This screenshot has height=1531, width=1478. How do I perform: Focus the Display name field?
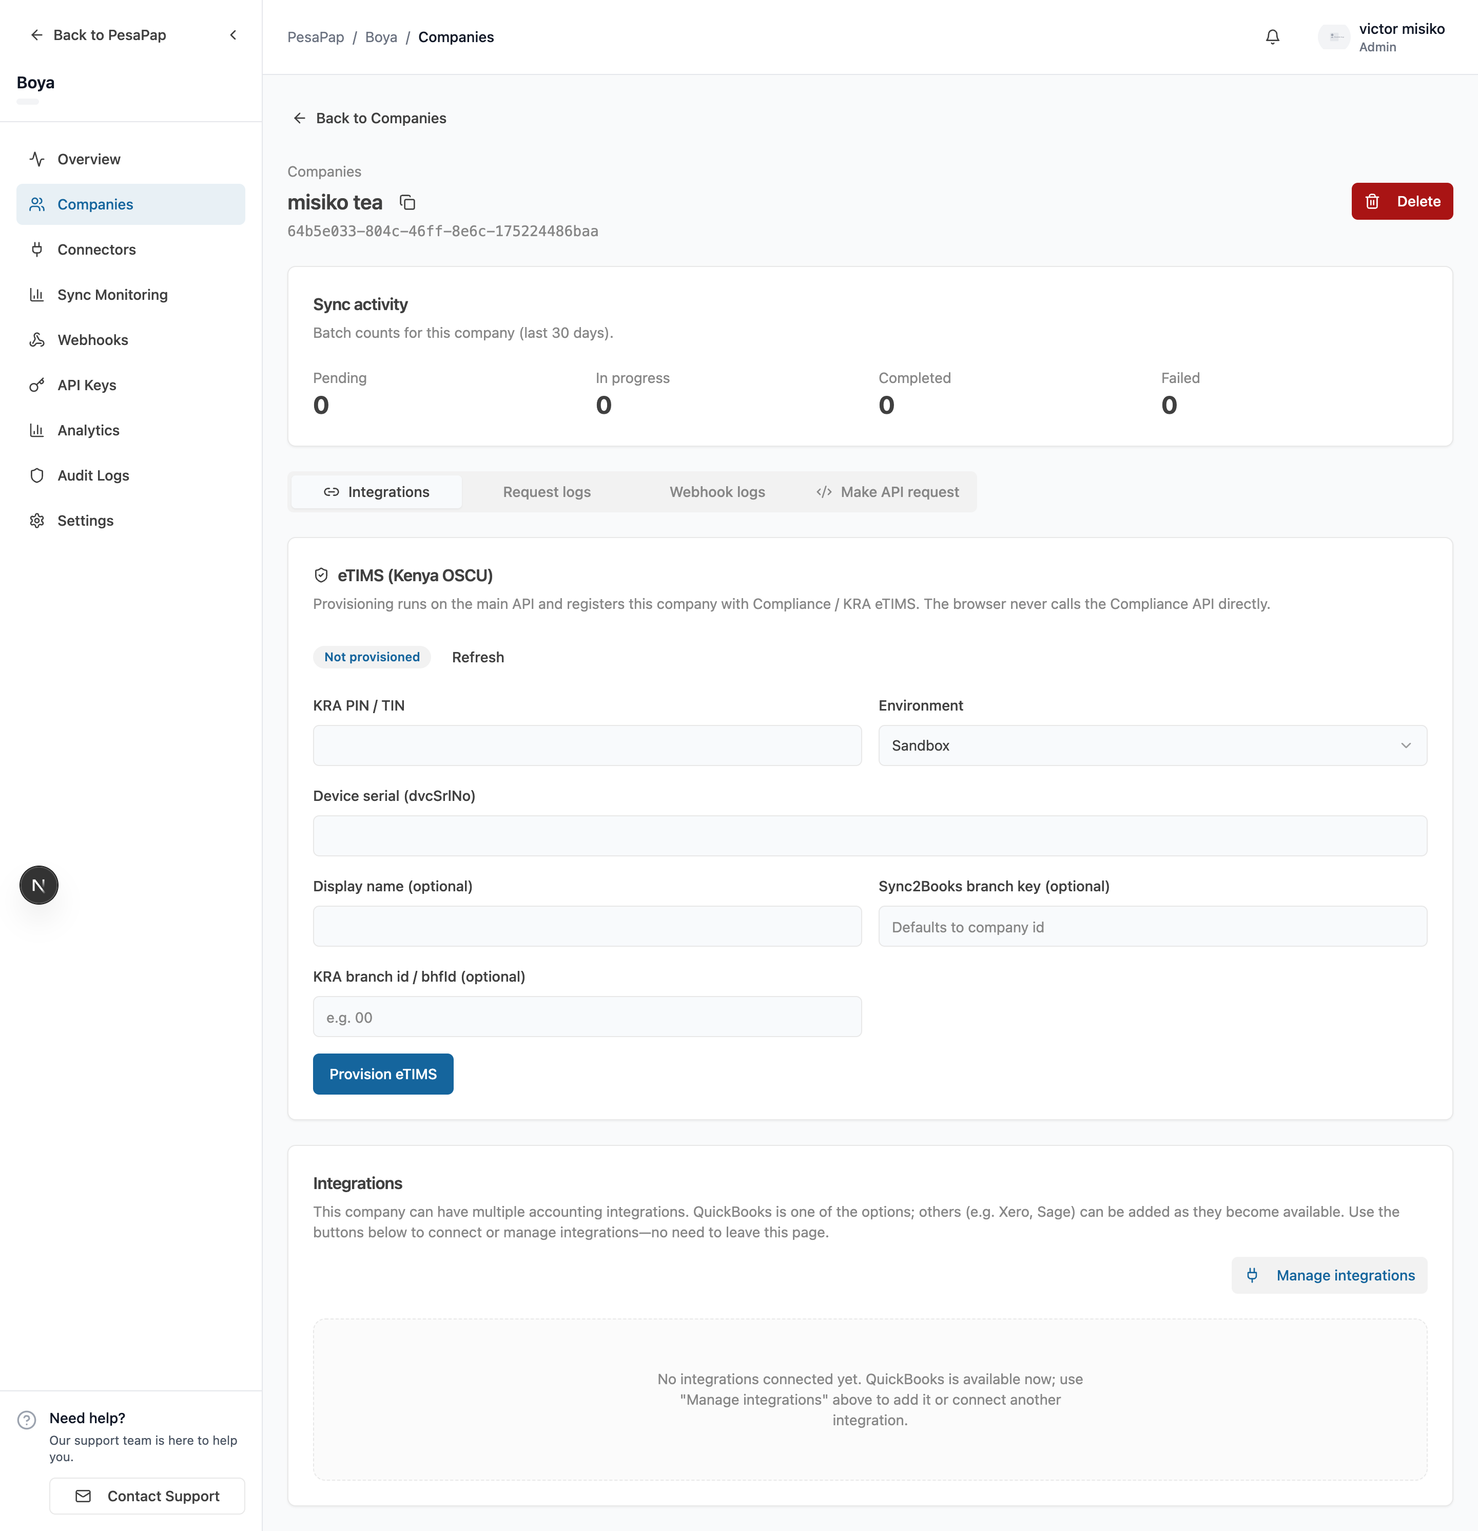[x=587, y=926]
